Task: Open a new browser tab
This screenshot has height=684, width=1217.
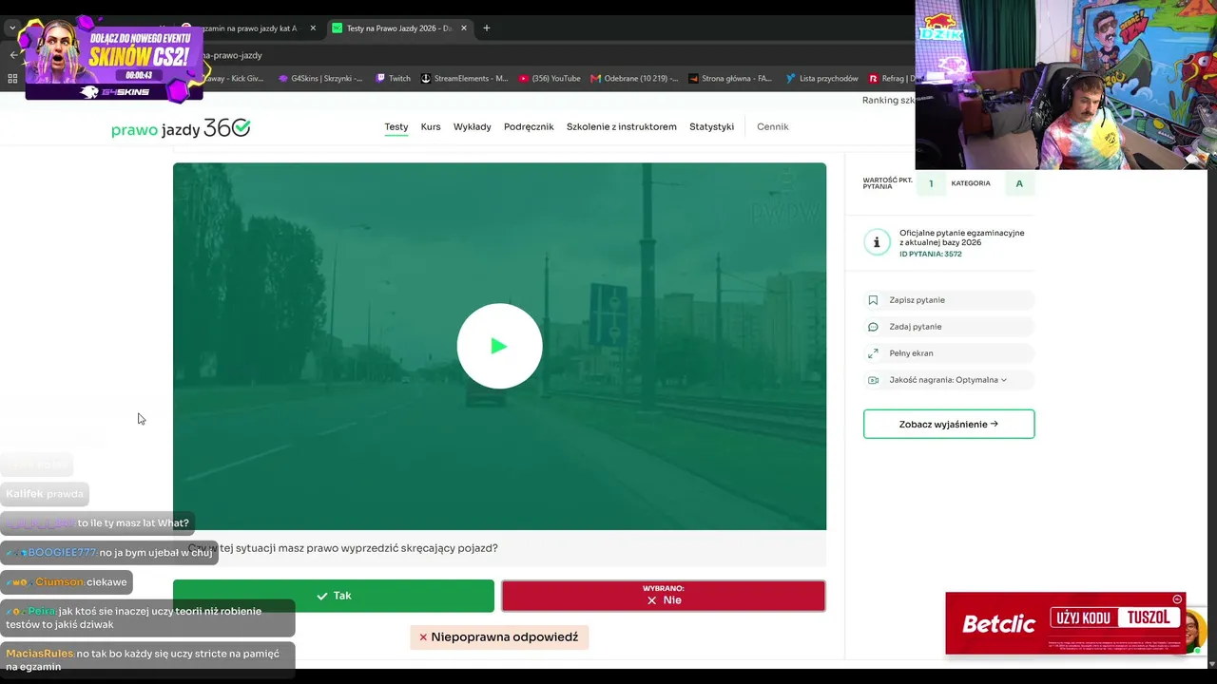Action: pos(487,28)
